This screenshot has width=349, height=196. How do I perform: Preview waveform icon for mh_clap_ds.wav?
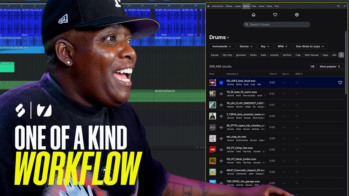point(221,138)
